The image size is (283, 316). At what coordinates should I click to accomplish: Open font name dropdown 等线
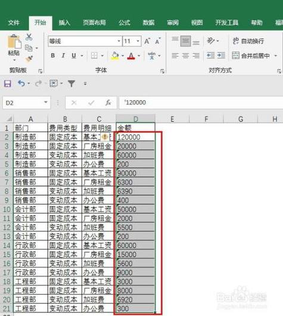[x=119, y=41]
